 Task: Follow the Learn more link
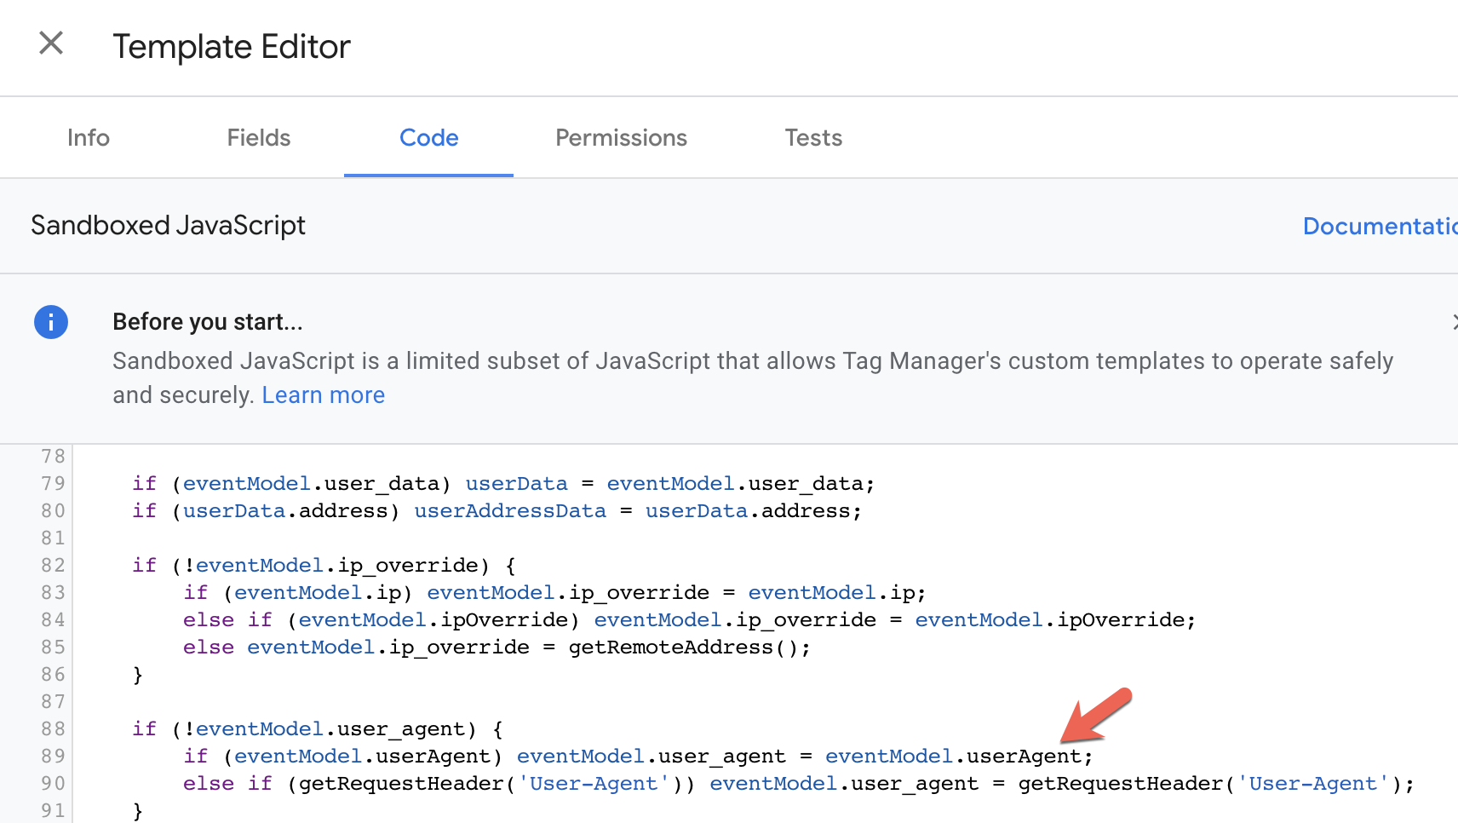323,395
